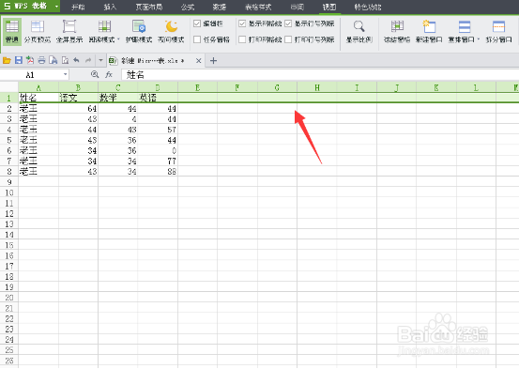Add a new document tab with plus icon
Screen dimensions: 519x369
coord(213,61)
